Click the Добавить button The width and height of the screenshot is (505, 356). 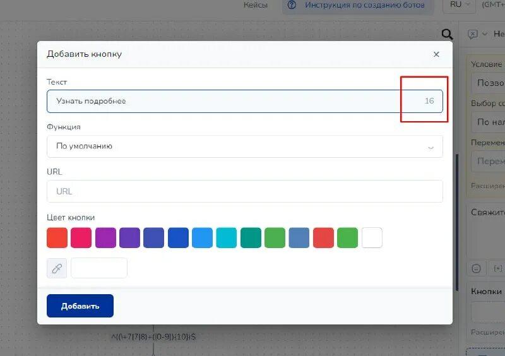click(80, 306)
